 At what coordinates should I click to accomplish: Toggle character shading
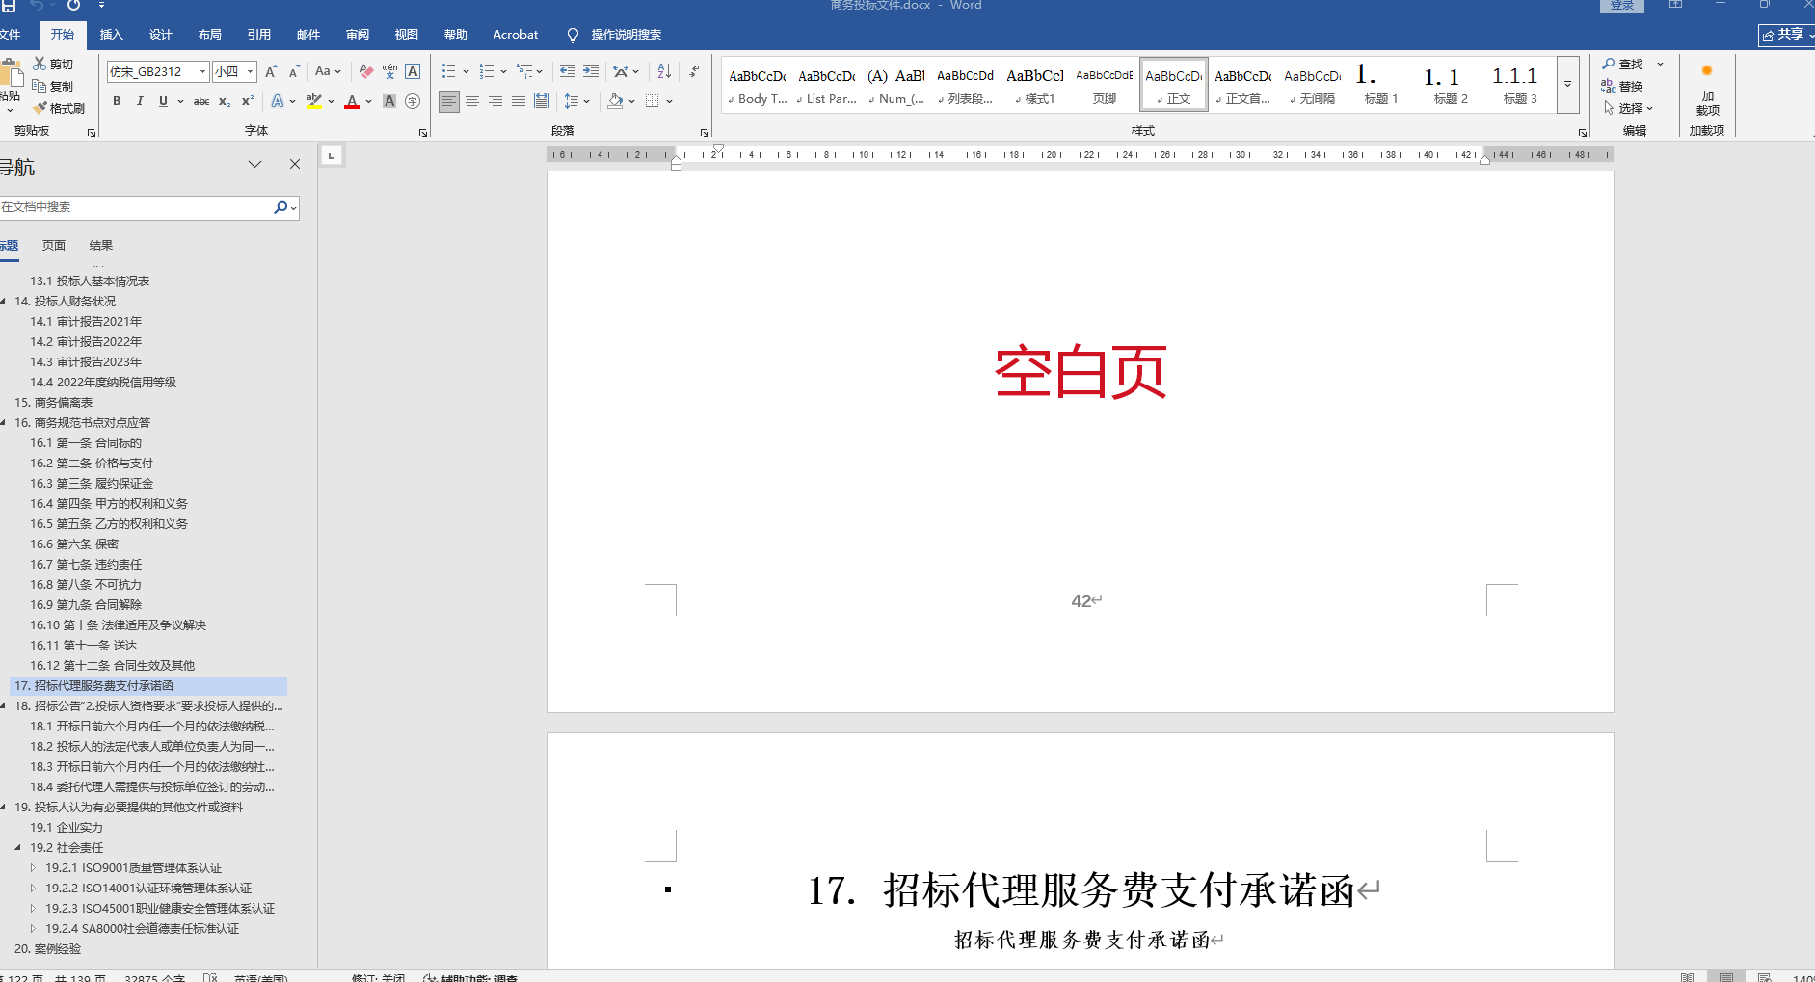[x=389, y=101]
